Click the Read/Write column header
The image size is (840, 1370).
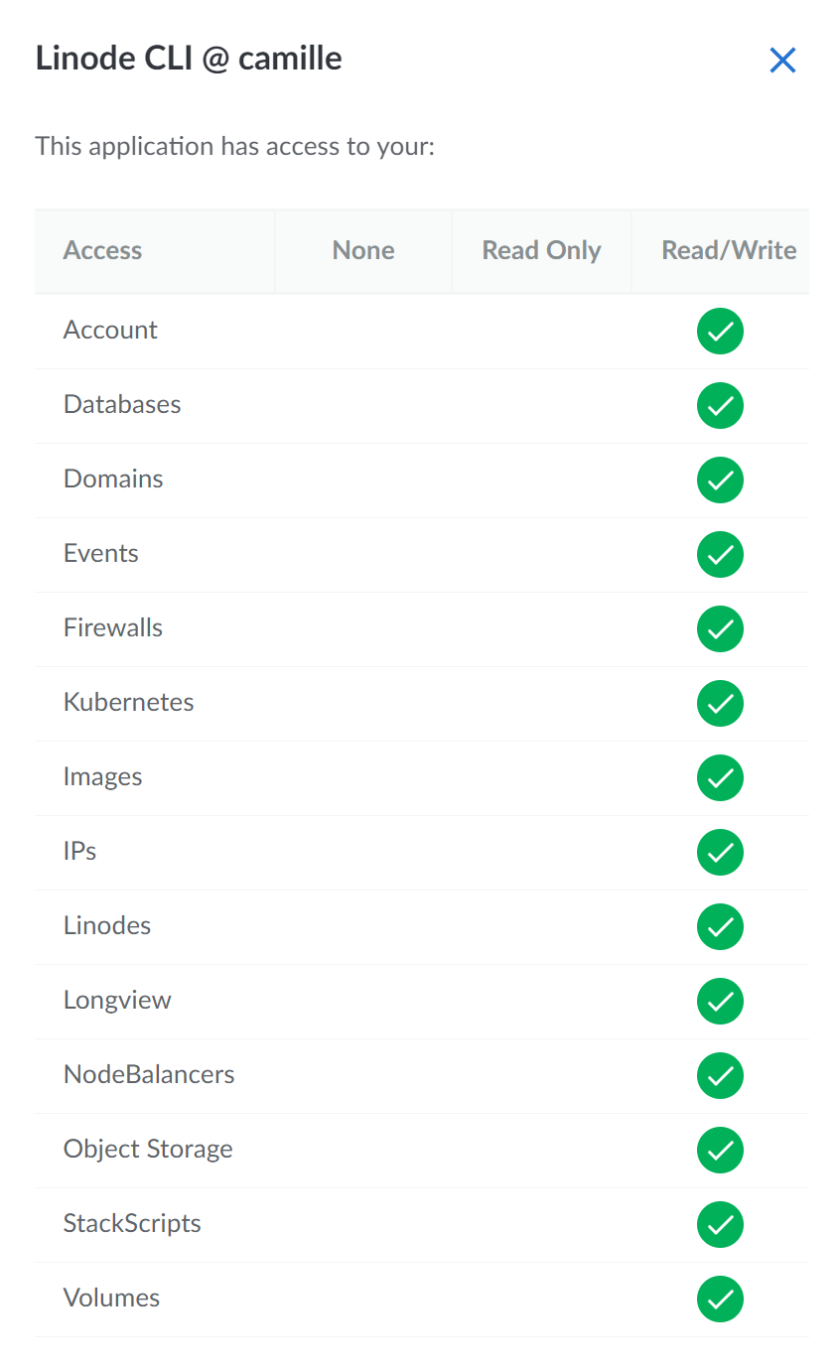[729, 251]
